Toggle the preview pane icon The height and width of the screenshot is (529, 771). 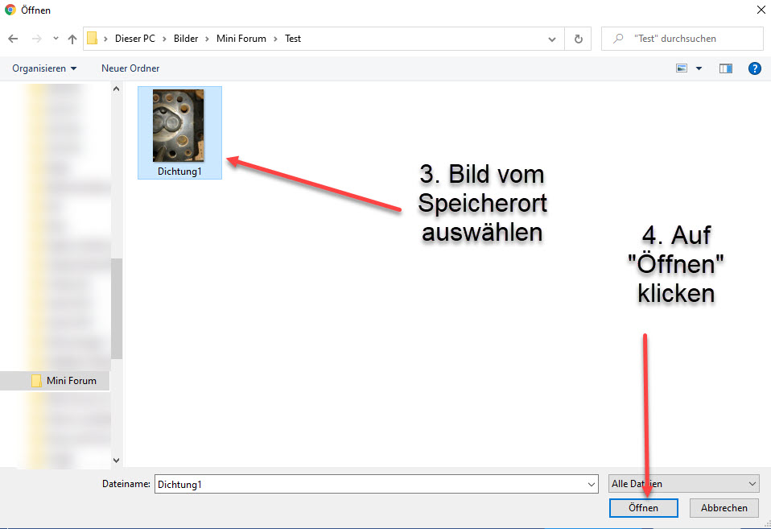[x=726, y=68]
